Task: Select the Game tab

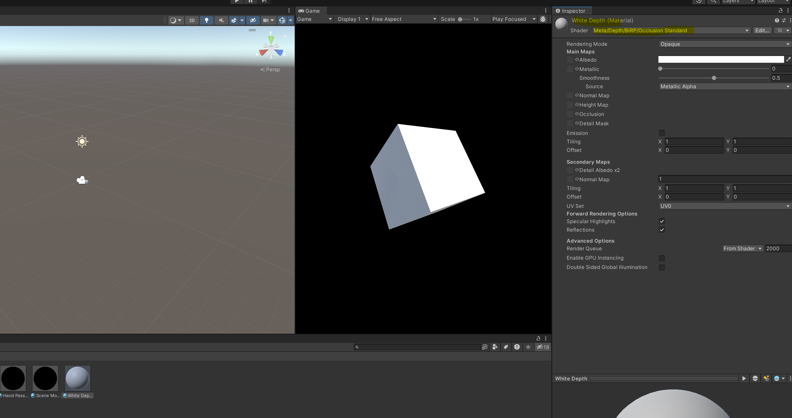Action: coord(309,11)
